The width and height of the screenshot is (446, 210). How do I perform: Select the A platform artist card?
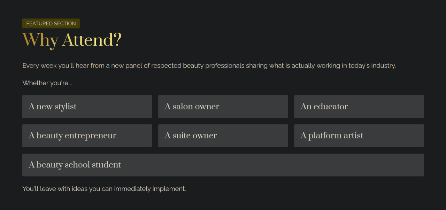(359, 136)
